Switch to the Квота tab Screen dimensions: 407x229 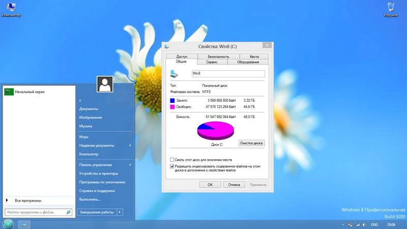point(254,56)
